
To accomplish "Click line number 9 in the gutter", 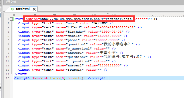I will pos(8,53).
